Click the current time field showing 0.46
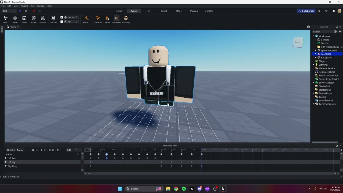The height and width of the screenshot is (193, 343). point(69,150)
